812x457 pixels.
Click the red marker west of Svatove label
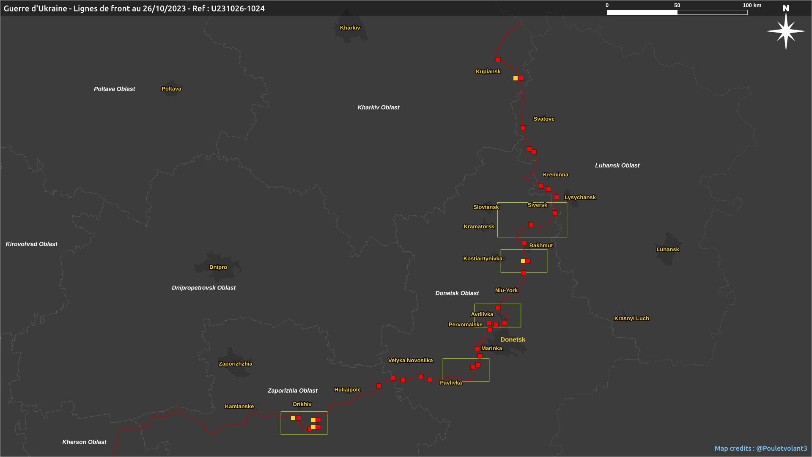(x=523, y=128)
